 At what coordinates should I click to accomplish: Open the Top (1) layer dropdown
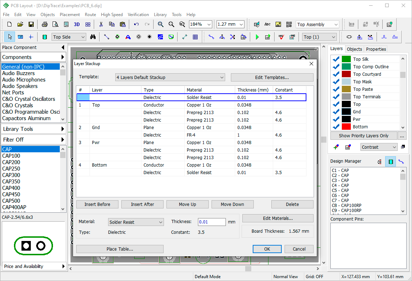320,37
